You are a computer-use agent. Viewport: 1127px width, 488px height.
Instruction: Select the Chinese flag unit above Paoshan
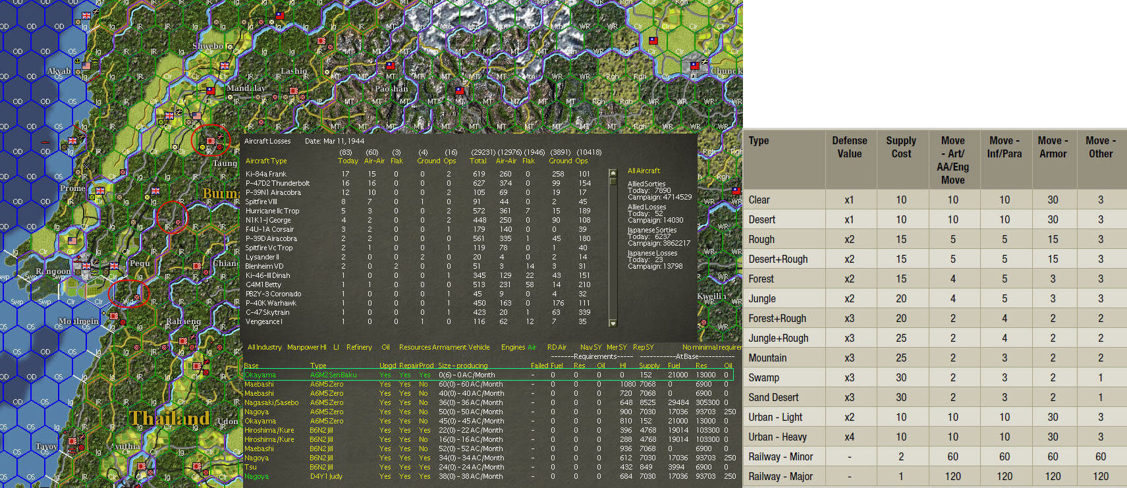[391, 66]
